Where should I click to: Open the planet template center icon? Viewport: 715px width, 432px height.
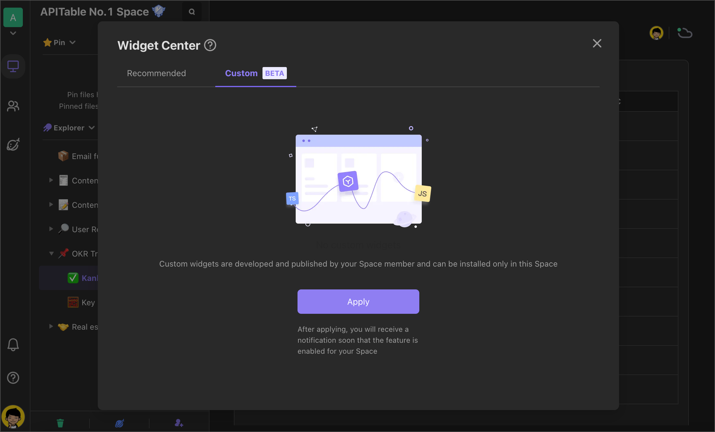tap(13, 144)
